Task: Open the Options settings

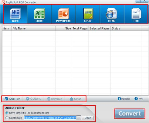Action: coord(33,99)
